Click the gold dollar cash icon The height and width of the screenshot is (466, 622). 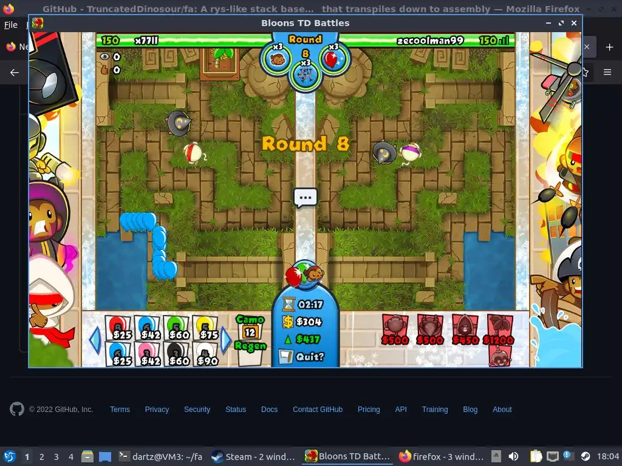click(287, 322)
